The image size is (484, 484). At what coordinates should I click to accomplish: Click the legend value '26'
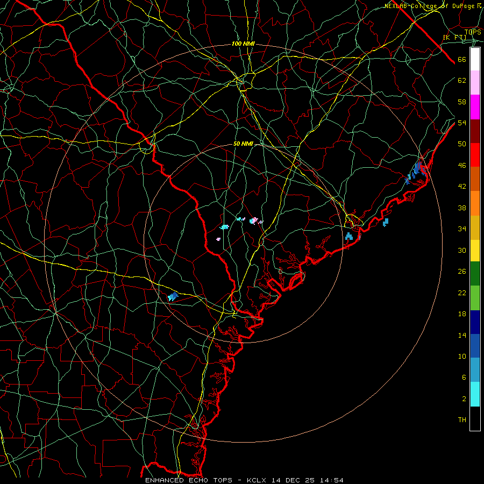(x=462, y=272)
